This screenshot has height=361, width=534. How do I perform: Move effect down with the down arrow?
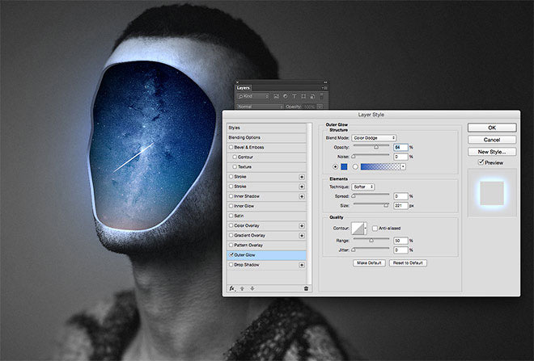[252, 288]
